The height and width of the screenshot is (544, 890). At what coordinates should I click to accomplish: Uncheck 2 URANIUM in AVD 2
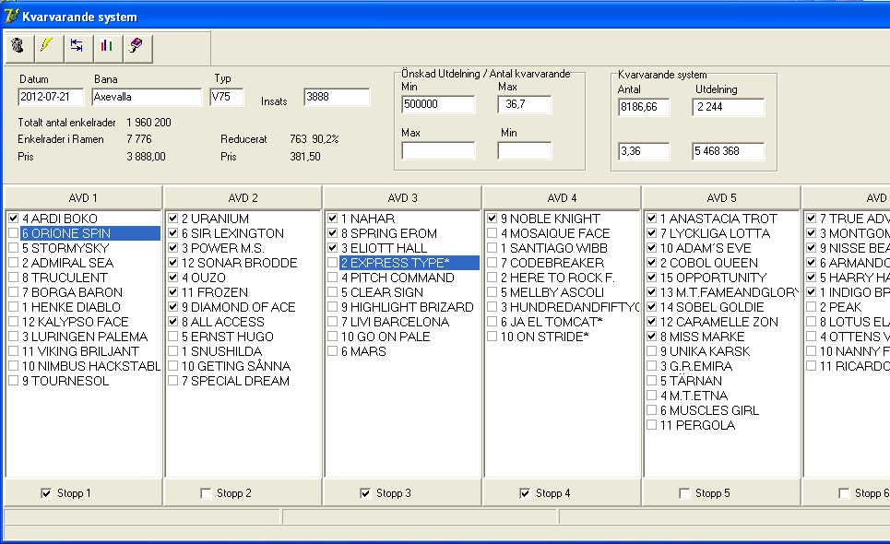[x=173, y=218]
